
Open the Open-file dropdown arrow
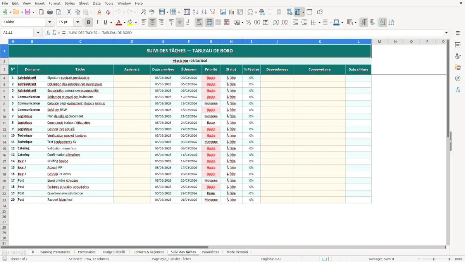click(22, 12)
